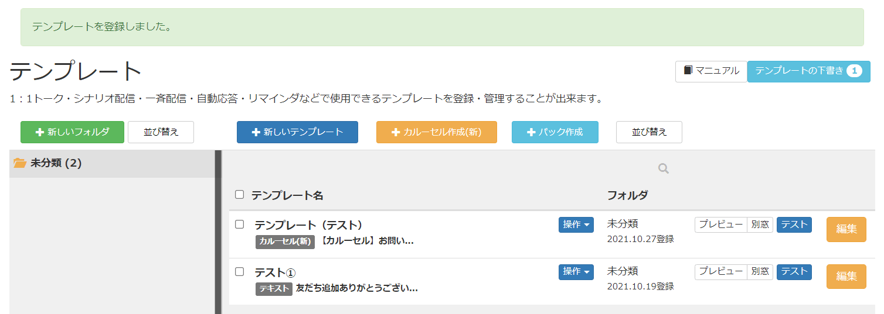Click the search magnifier icon
Viewport: 884px width, 314px height.
664,168
